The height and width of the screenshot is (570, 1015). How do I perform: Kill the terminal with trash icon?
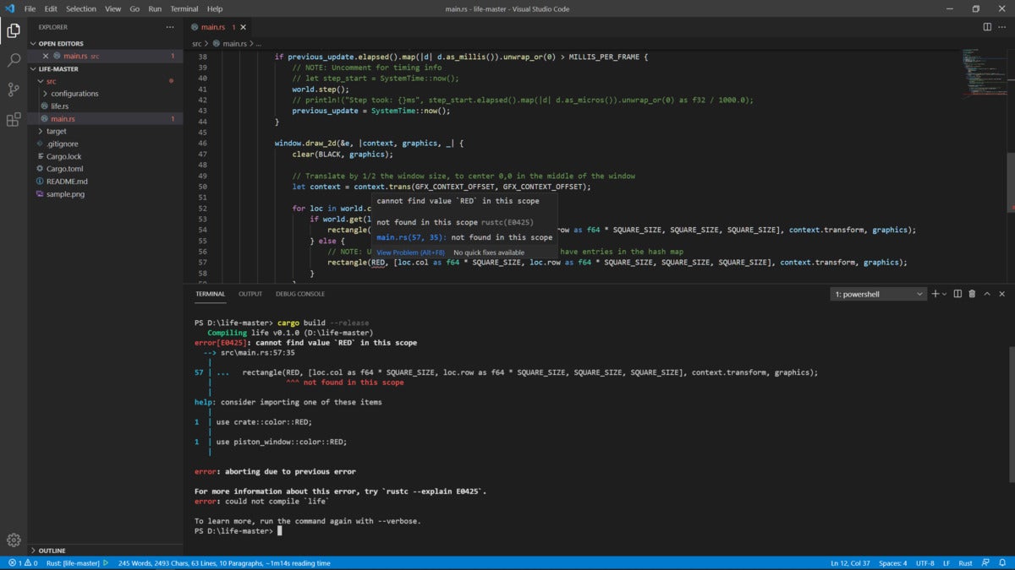click(972, 294)
